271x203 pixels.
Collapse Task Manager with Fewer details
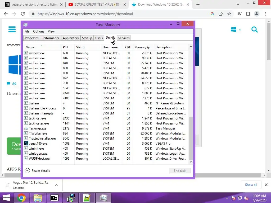[x=37, y=171]
